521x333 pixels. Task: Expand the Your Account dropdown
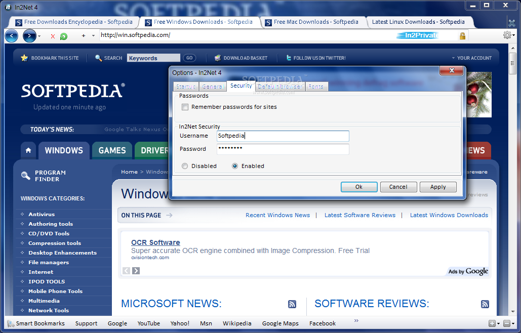(x=471, y=58)
